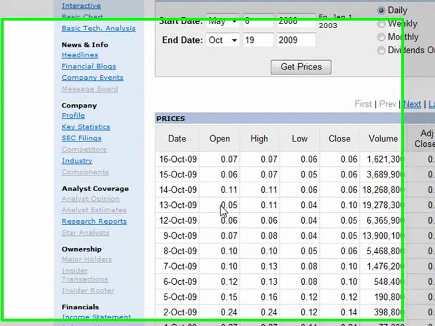
Task: Go to Next page of prices
Action: click(412, 104)
